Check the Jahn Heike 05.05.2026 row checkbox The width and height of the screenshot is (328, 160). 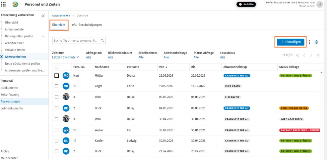click(x=56, y=97)
